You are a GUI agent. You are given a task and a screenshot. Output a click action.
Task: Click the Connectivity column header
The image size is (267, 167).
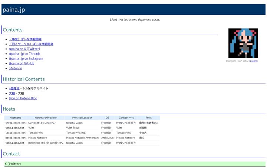click(126, 118)
